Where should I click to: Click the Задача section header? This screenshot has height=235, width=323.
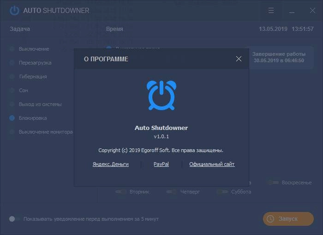20,29
